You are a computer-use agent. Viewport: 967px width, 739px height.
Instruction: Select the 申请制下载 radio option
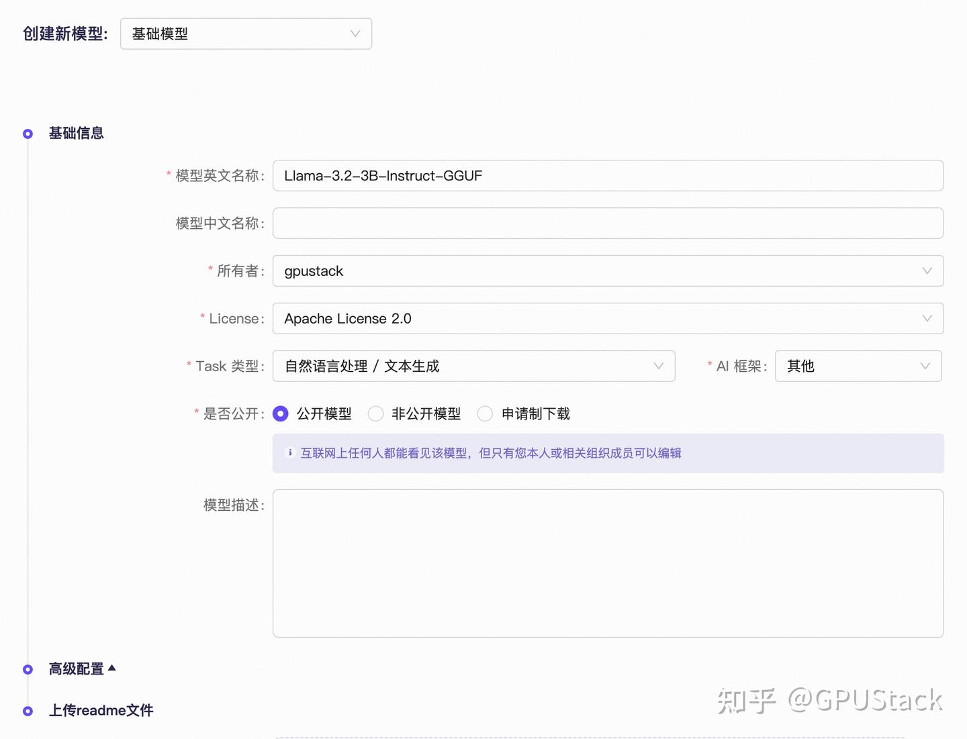pyautogui.click(x=485, y=413)
